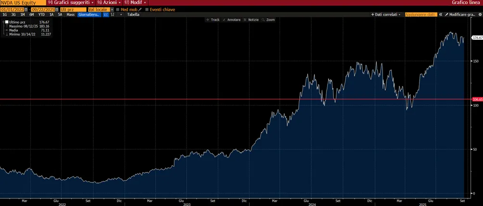This screenshot has width=483, height=206.
Task: Select the YTD time range
Action: click(x=41, y=14)
